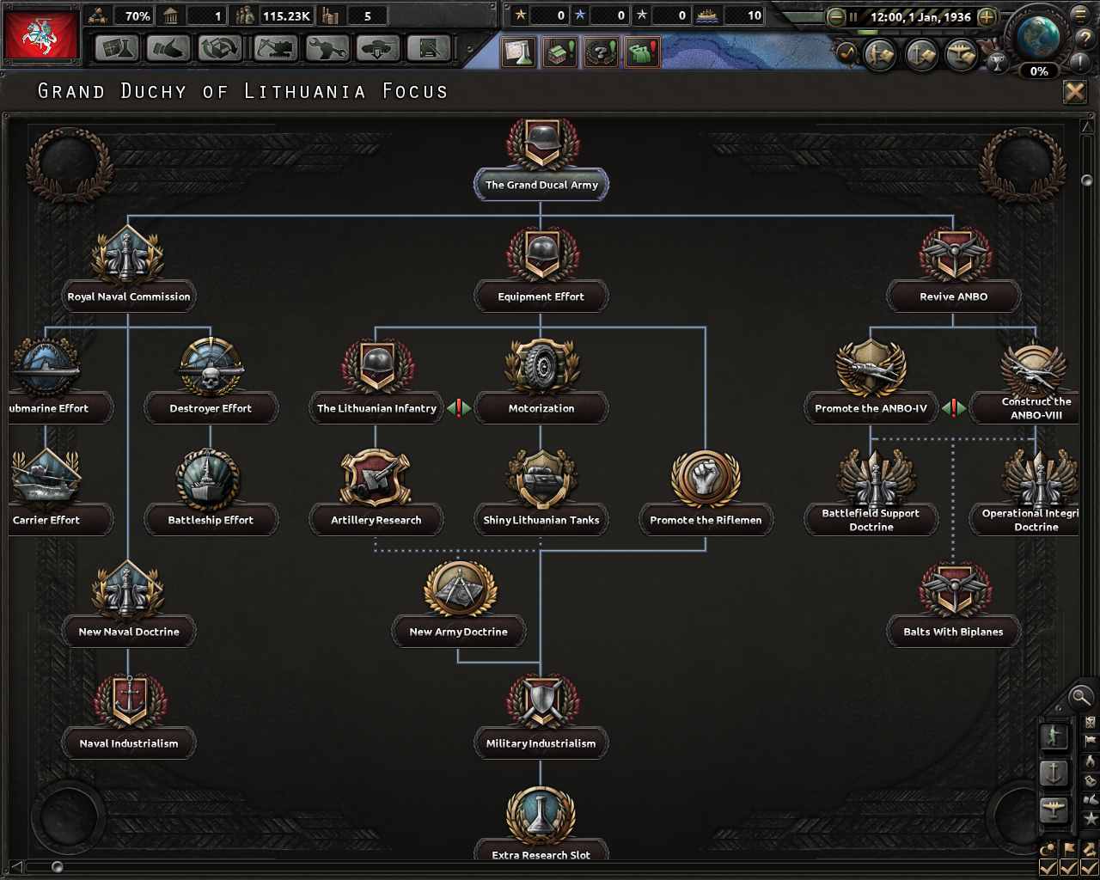
Task: Click the horizontal scrollbar handle of the focus tree
Action: tap(57, 867)
